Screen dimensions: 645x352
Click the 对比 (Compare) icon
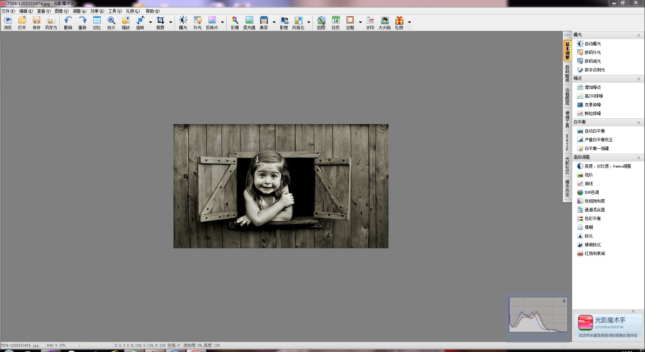coord(97,23)
